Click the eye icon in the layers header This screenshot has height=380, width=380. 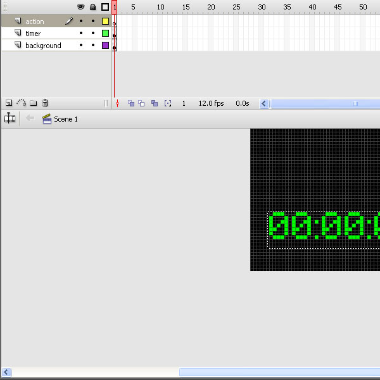click(80, 7)
